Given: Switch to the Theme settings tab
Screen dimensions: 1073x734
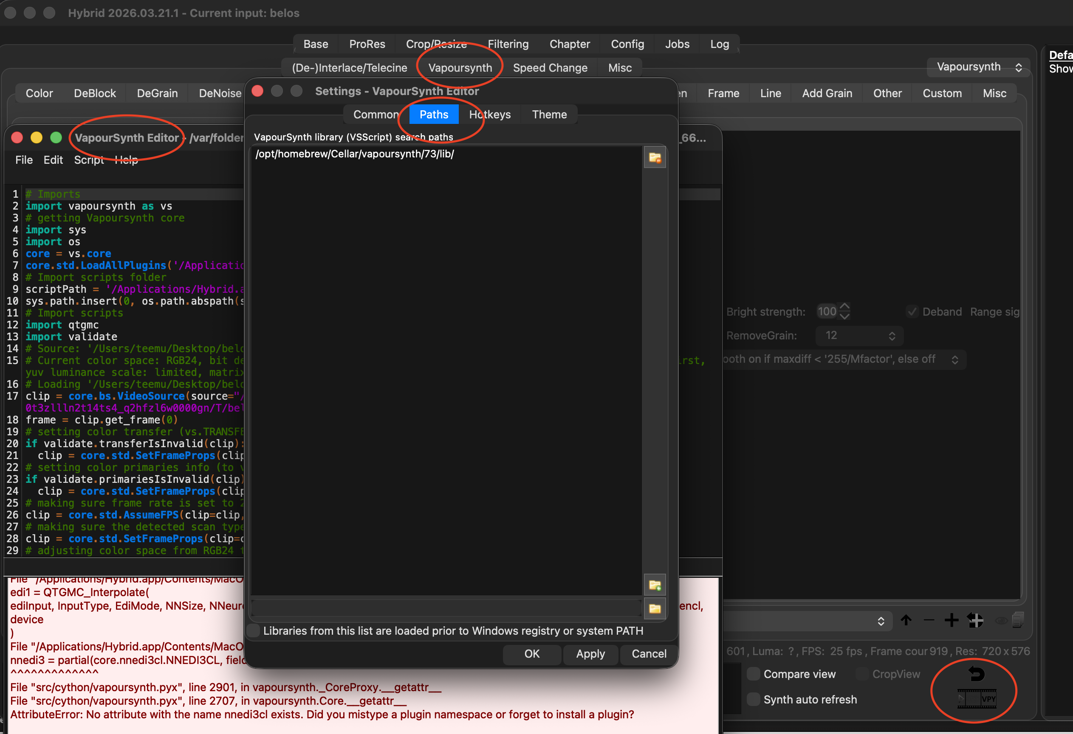Looking at the screenshot, I should 549,114.
